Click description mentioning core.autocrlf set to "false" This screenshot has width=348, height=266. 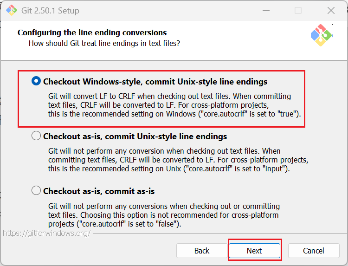coord(164,215)
